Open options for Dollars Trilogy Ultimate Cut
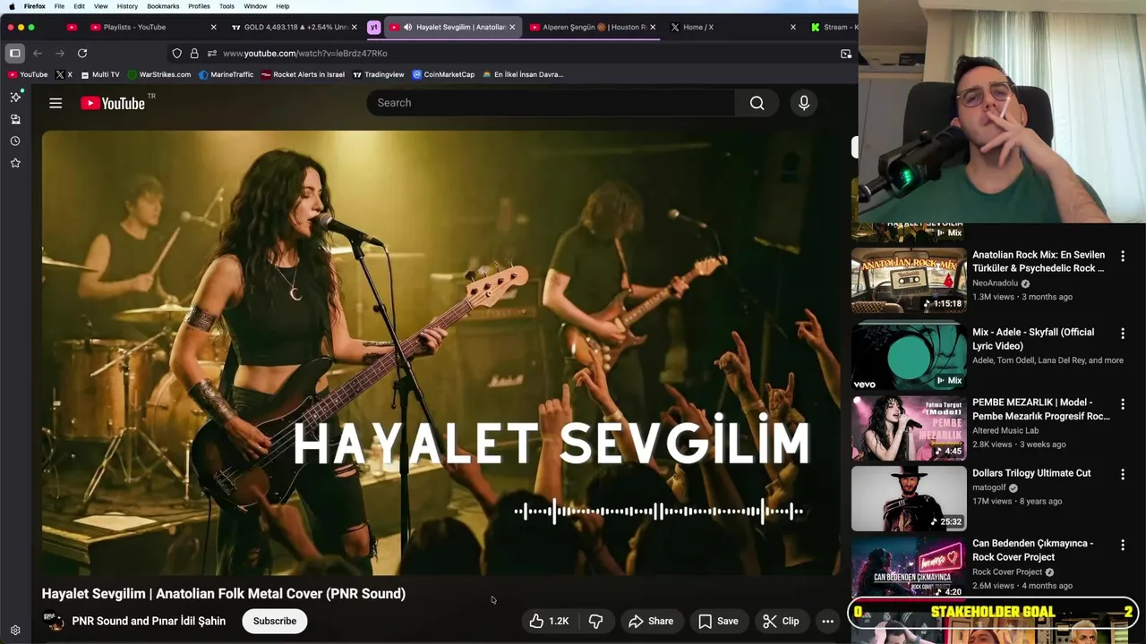Screen dimensions: 1146x644 (x=1123, y=475)
